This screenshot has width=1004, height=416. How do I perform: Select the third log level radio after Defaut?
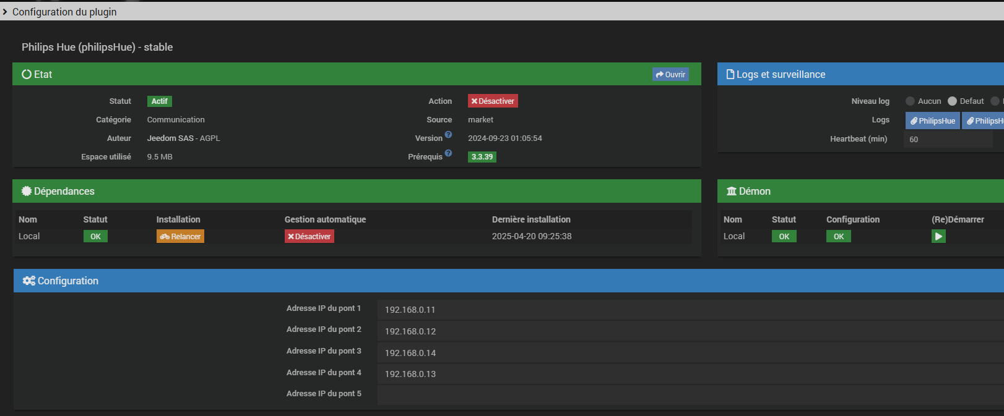tap(995, 101)
